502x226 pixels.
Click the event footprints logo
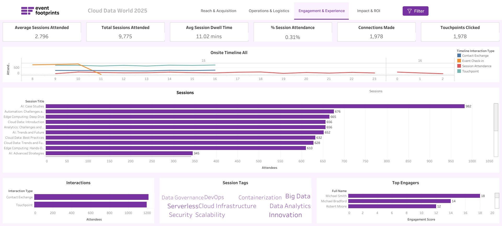40,11
